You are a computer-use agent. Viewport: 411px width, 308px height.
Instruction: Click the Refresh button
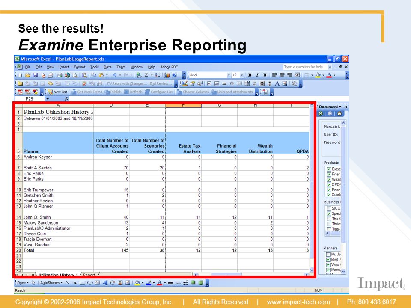[133, 92]
